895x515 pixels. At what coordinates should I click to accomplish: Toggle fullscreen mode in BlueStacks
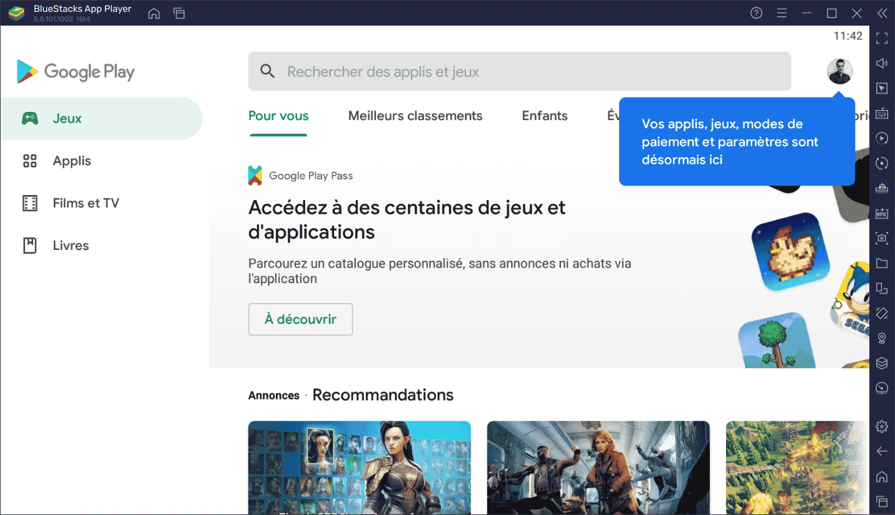click(x=882, y=38)
